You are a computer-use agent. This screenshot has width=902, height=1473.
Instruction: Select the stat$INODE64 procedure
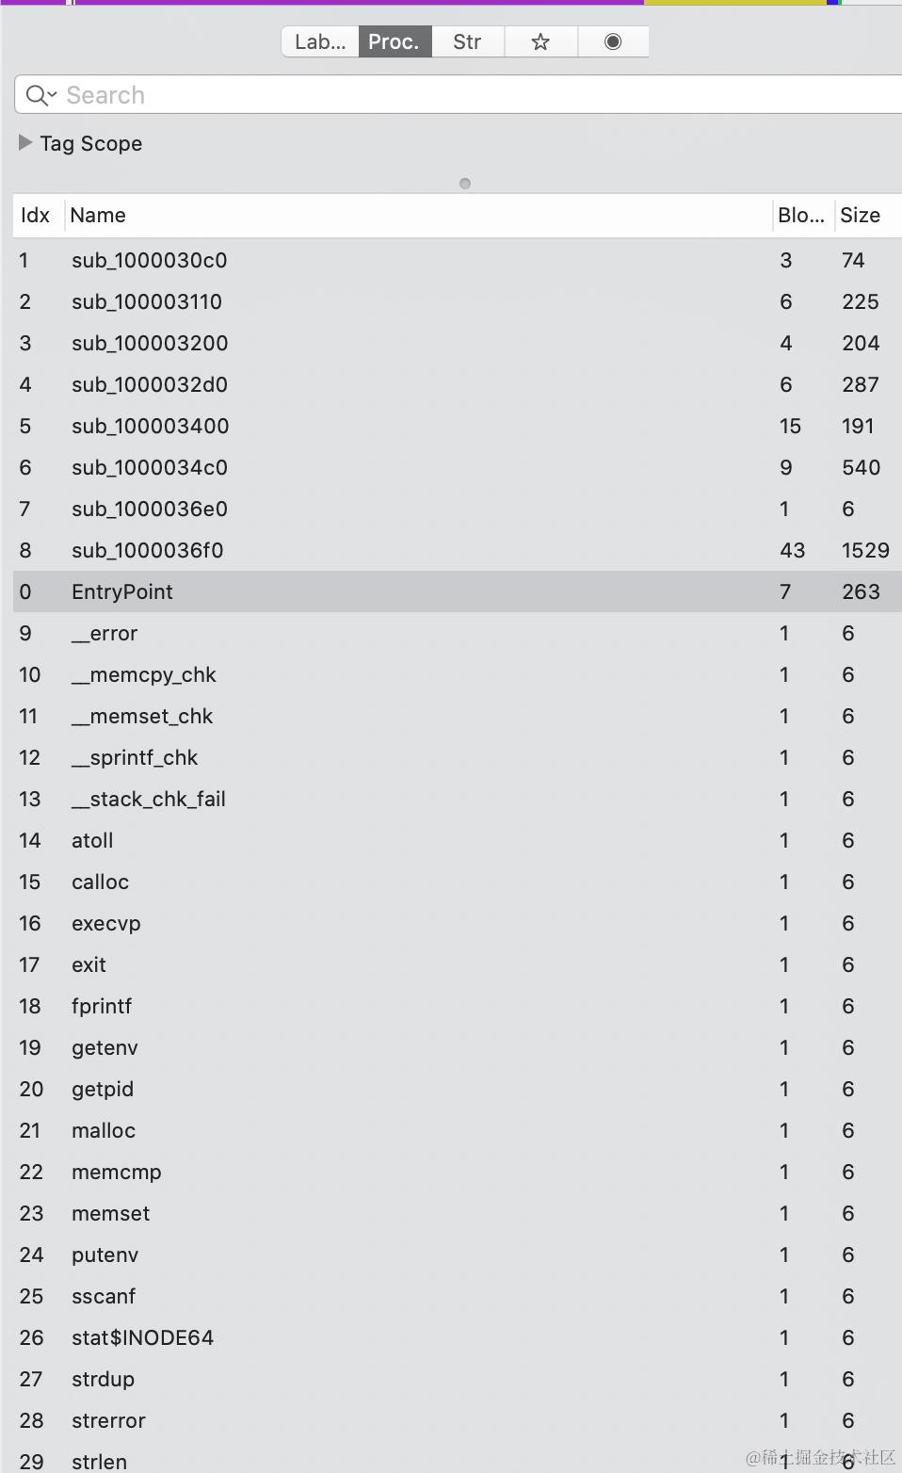tap(458, 1337)
